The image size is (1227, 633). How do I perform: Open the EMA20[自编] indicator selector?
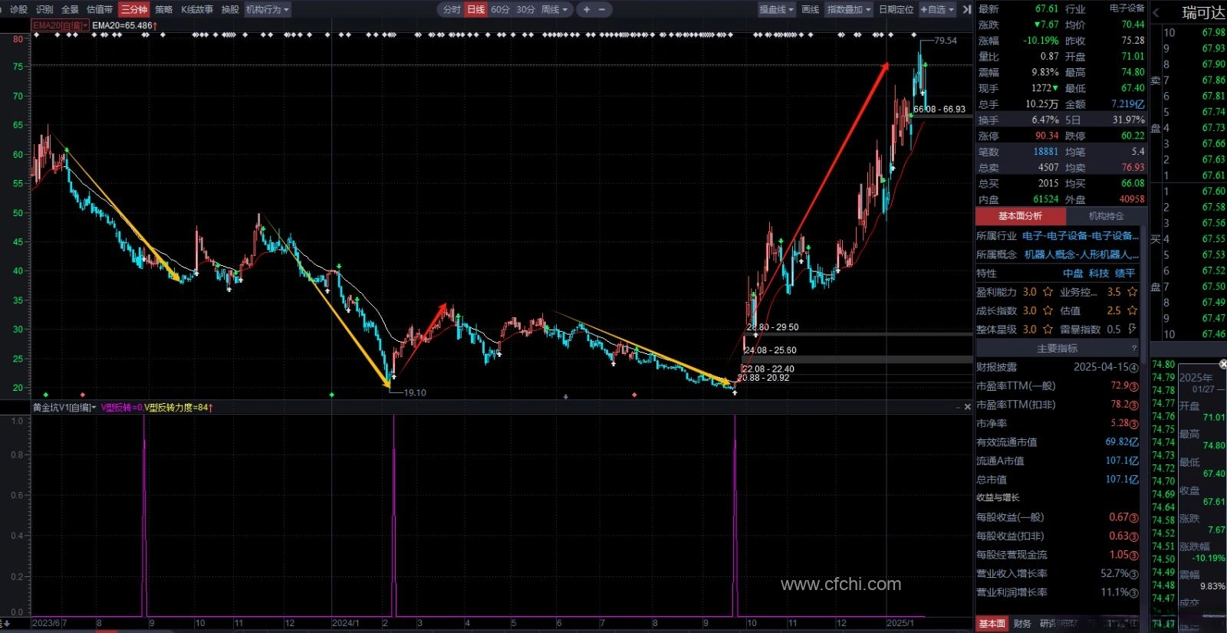coord(61,25)
